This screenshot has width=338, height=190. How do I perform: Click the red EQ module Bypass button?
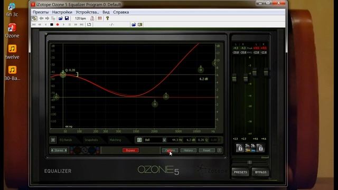coord(130,150)
